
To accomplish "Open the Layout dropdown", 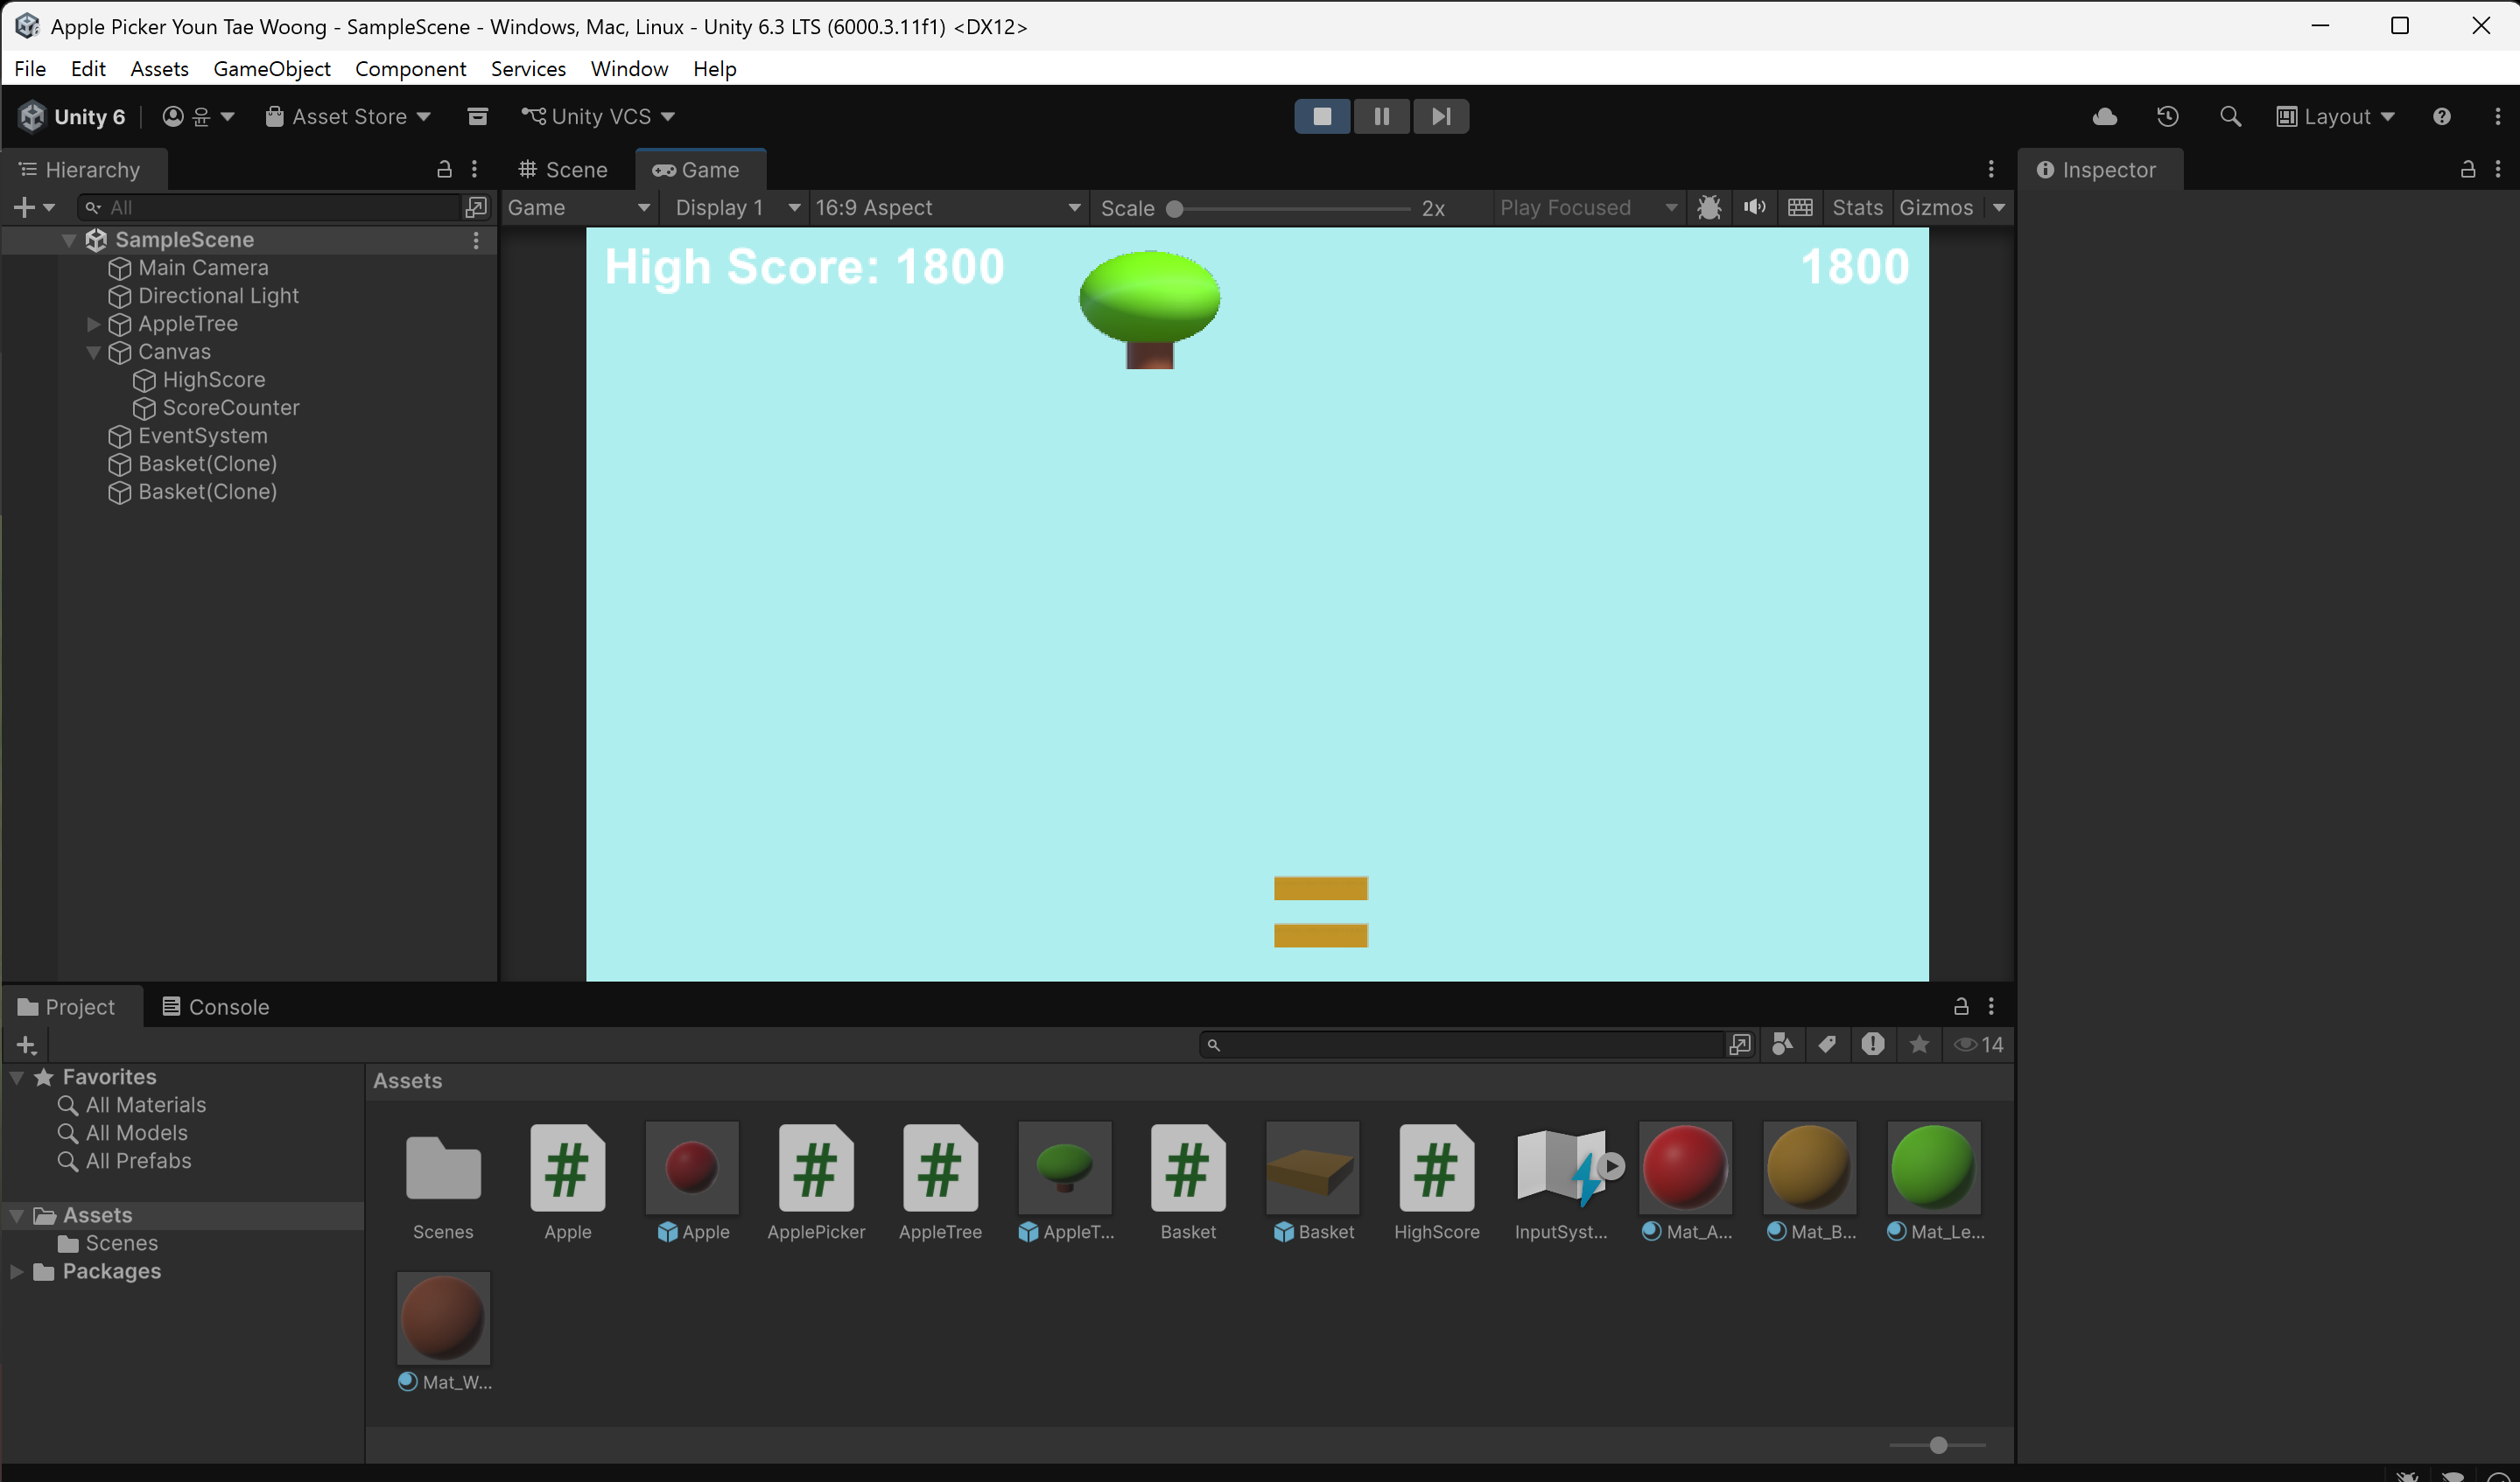I will coord(2336,116).
